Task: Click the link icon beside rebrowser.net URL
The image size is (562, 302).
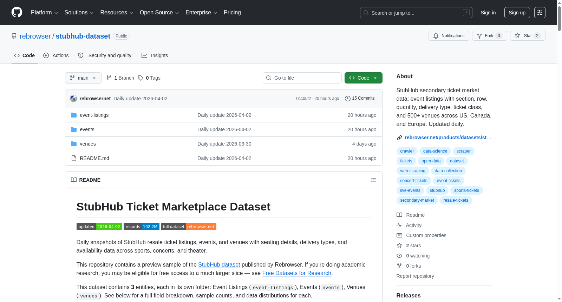Action: point(399,138)
